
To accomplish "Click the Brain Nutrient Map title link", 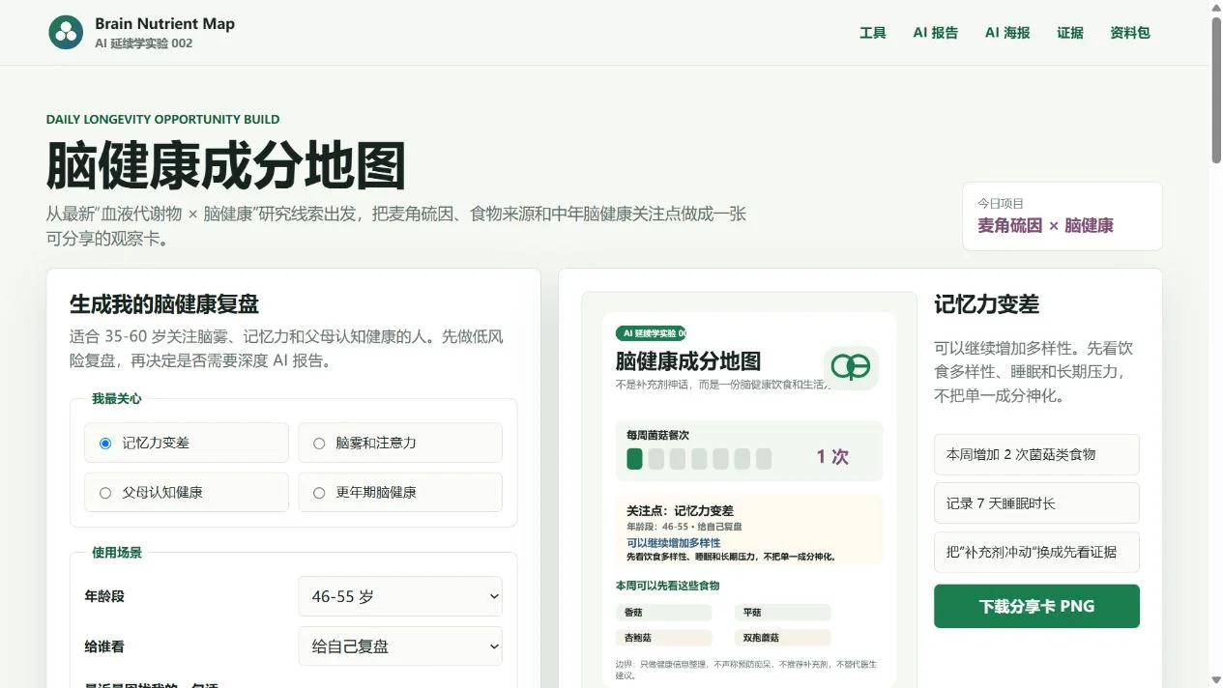I will click(164, 24).
